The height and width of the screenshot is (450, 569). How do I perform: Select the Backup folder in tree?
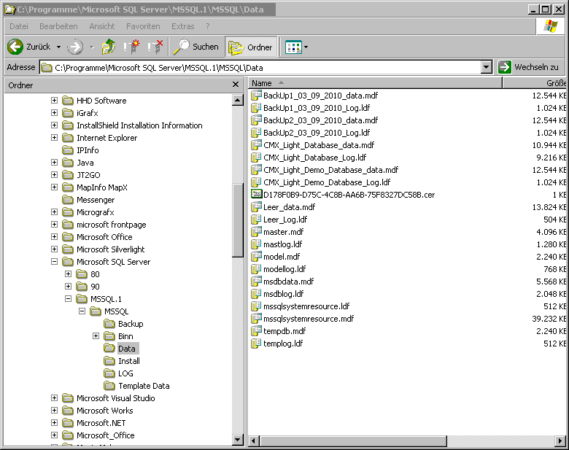131,324
